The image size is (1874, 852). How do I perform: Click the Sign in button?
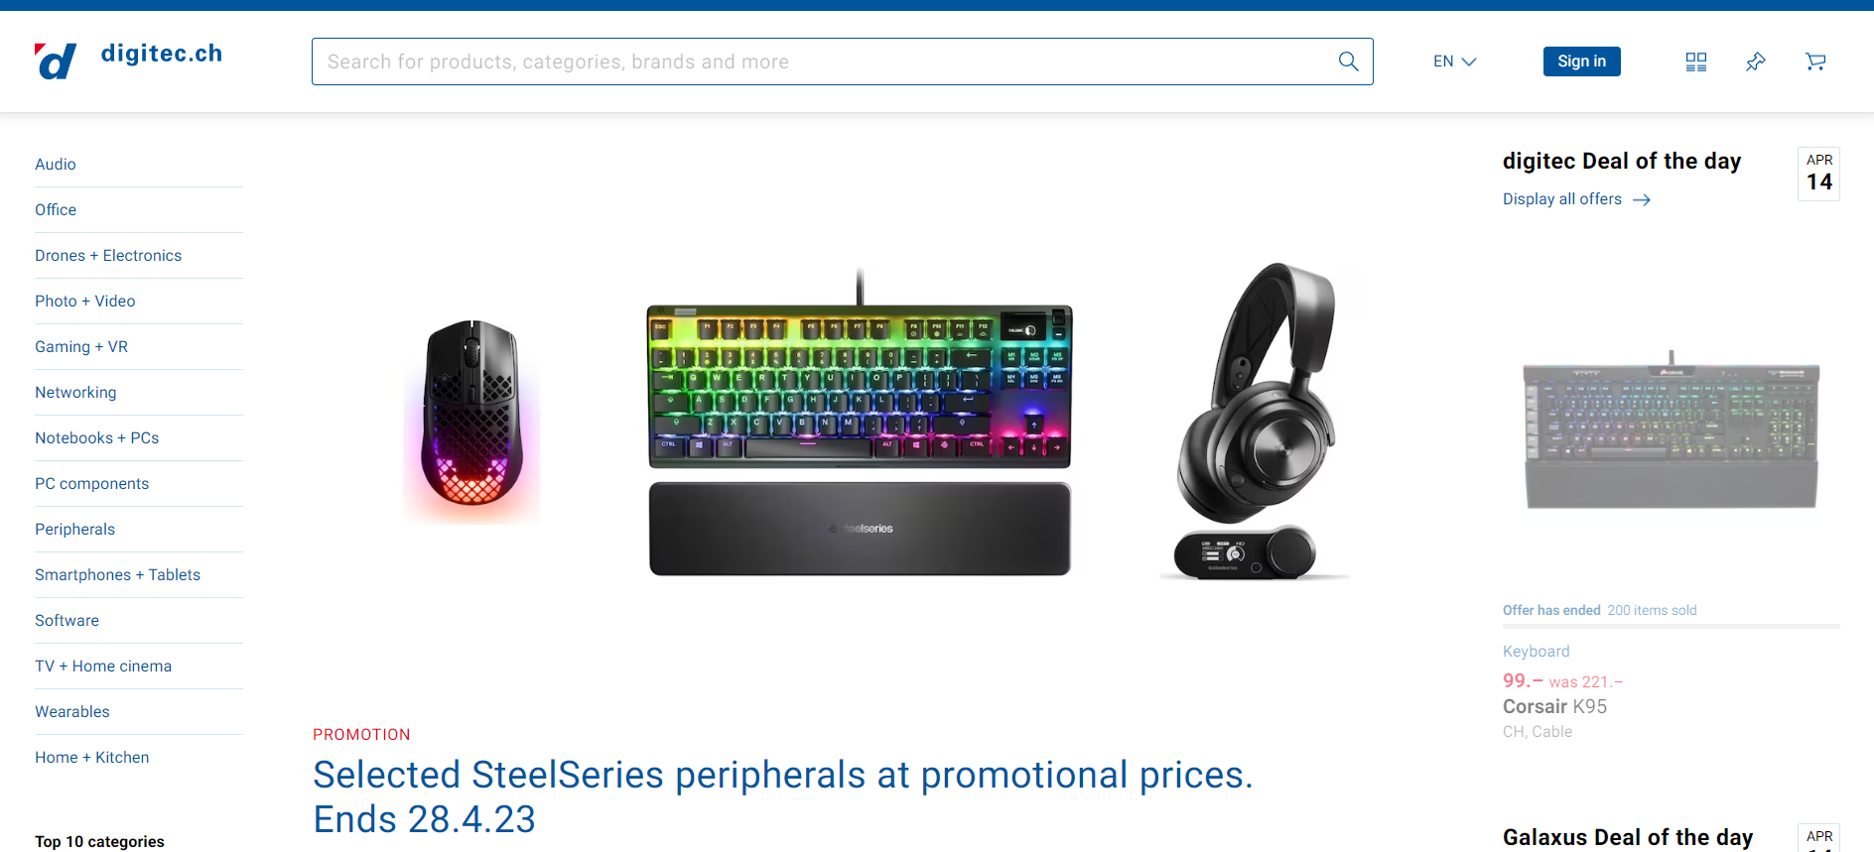(x=1581, y=61)
